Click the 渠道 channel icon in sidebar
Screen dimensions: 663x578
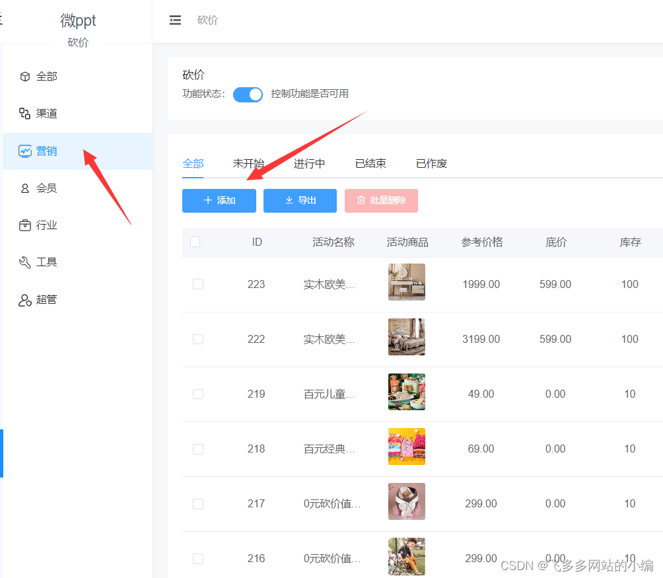[24, 114]
